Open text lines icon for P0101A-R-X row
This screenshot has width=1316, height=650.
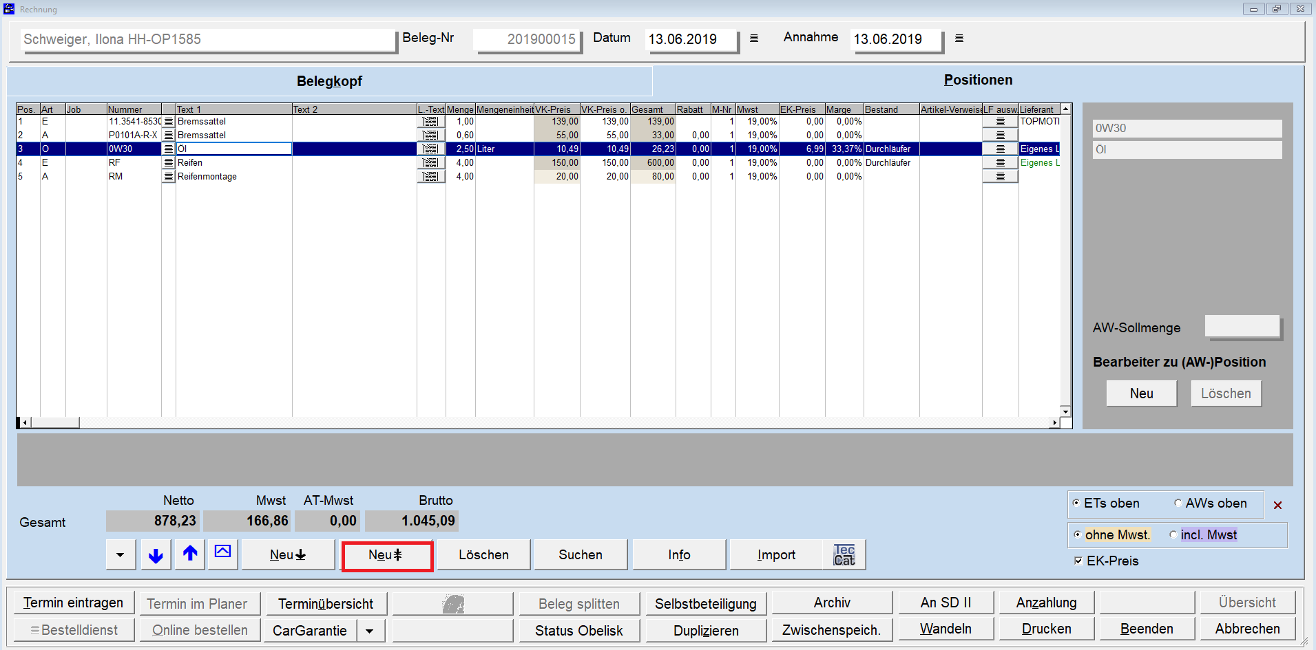(169, 136)
